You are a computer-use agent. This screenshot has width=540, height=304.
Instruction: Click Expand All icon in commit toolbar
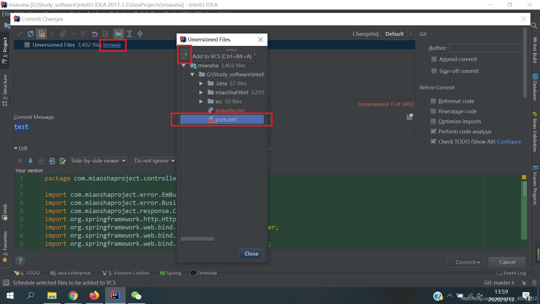[x=129, y=34]
